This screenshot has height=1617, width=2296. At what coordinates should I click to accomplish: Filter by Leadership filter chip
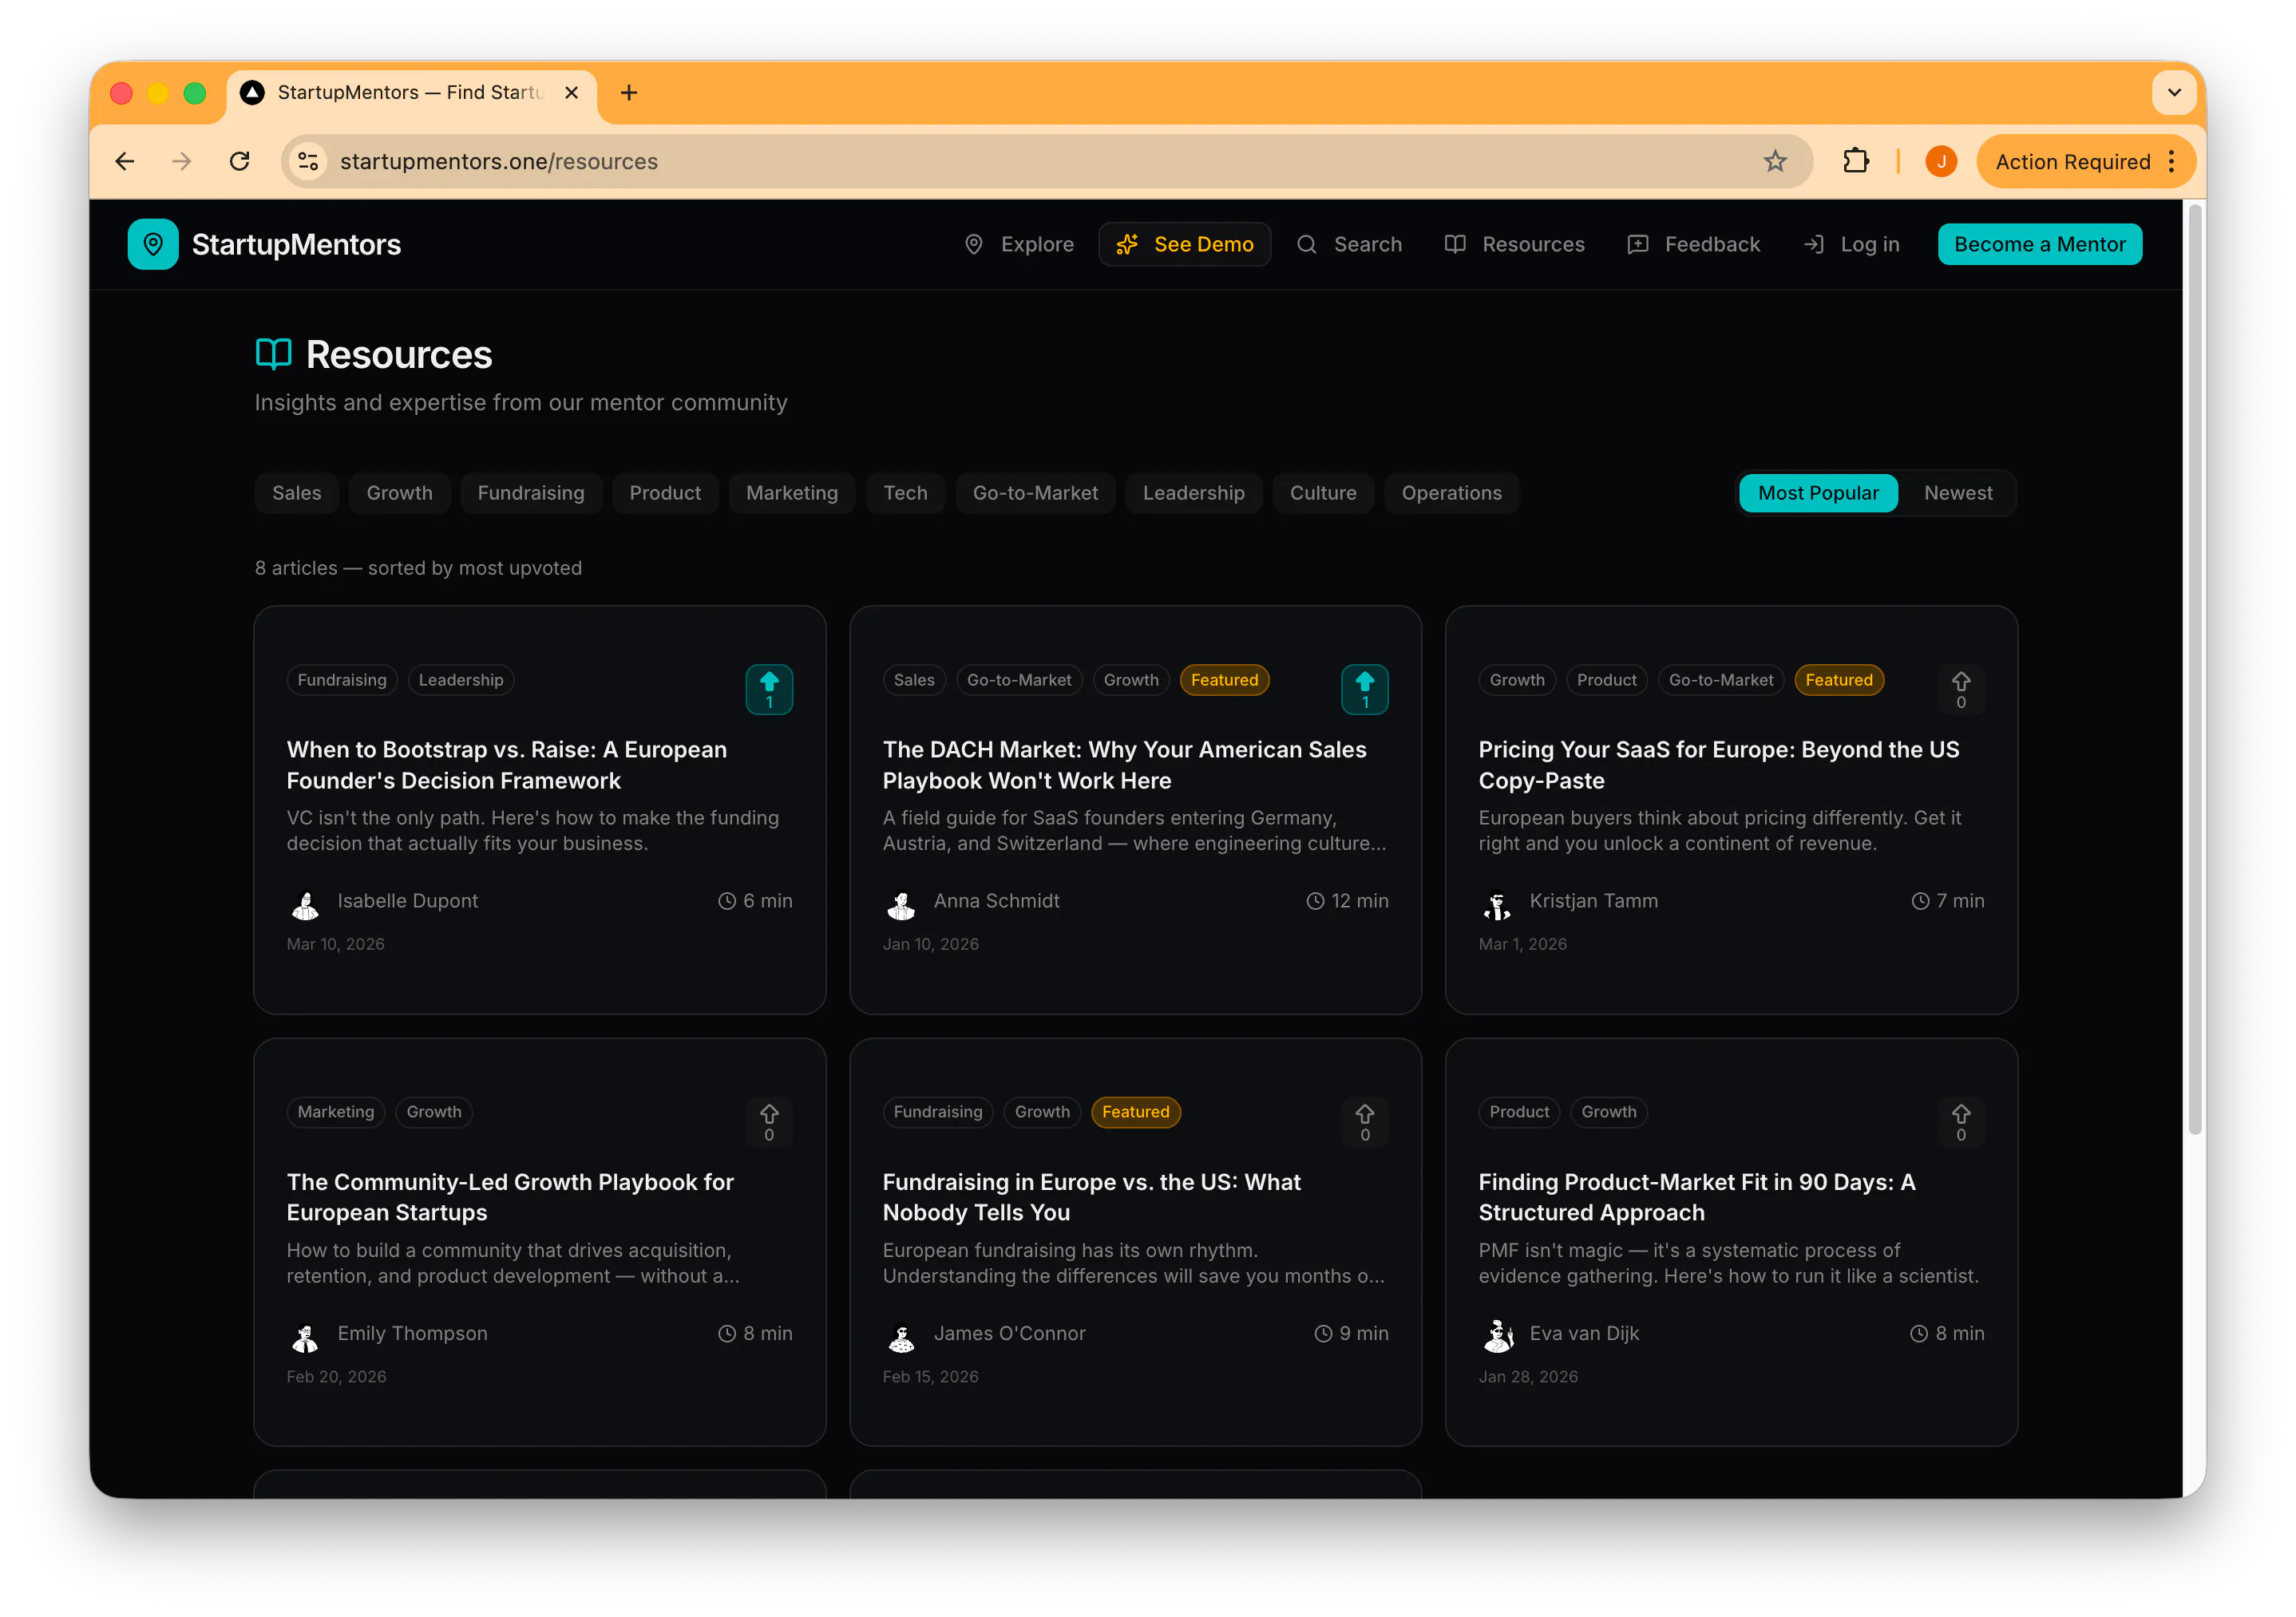pos(1194,493)
